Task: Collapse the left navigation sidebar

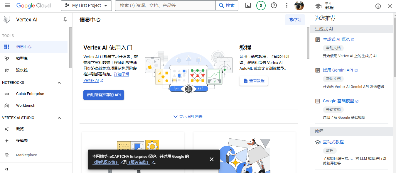Action: click(x=6, y=169)
